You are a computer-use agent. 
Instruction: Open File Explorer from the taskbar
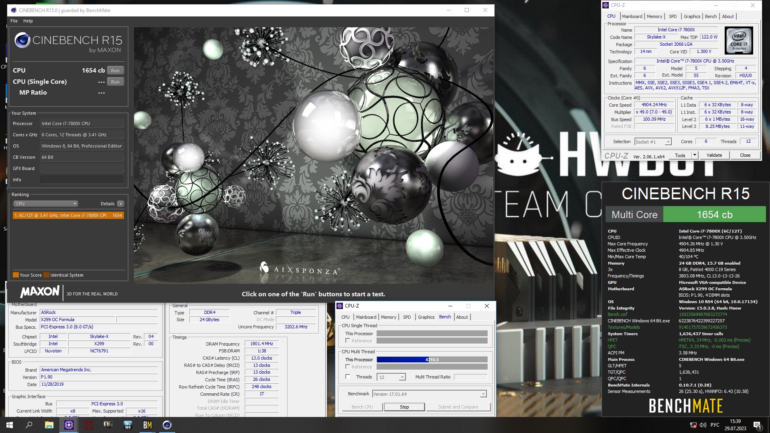tap(49, 425)
